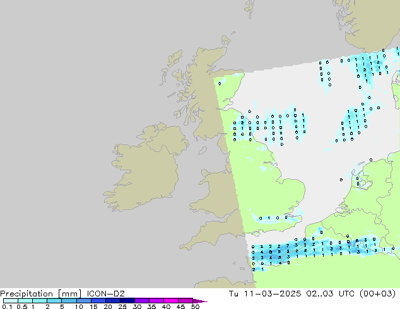Click the '02..03' time range text
The width and height of the screenshot is (400, 309).
tap(320, 294)
